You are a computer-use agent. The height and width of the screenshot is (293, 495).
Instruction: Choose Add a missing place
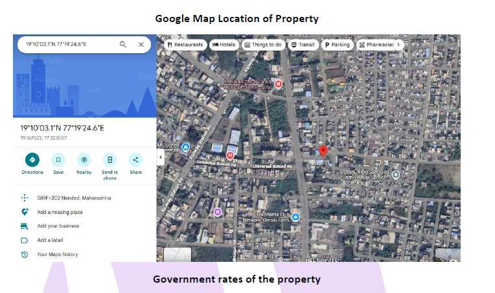[60, 212]
